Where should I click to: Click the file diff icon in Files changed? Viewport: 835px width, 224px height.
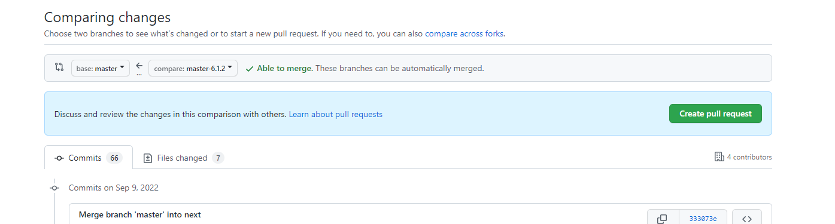pyautogui.click(x=148, y=158)
